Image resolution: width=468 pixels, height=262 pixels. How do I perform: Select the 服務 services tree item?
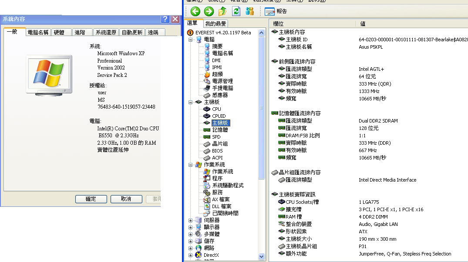pos(217,192)
